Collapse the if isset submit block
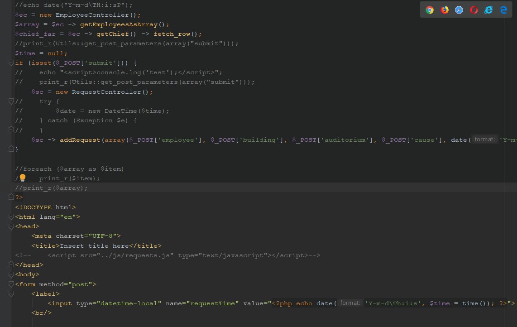Screen dimensions: 517x327 [x=11, y=63]
